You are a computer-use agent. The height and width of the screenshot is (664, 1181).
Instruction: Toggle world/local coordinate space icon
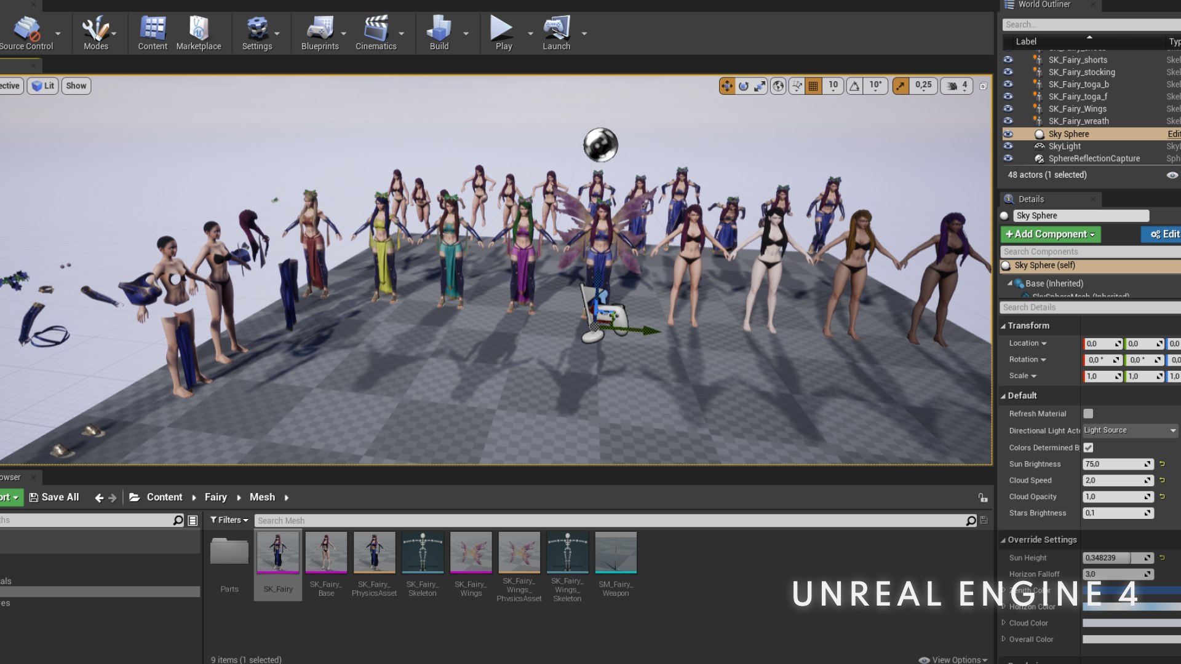778,86
